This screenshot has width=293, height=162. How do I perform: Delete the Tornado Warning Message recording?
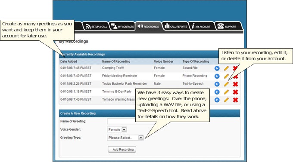[x=235, y=100]
